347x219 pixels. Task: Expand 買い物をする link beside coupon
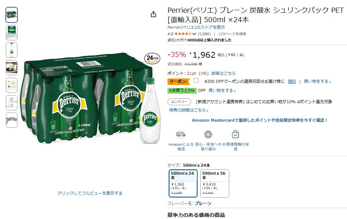click(x=317, y=81)
